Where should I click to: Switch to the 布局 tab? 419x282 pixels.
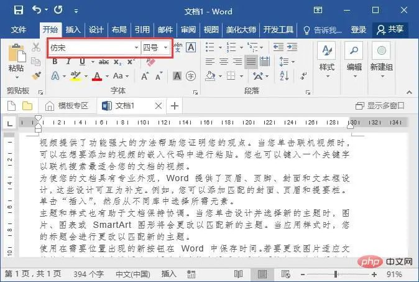pyautogui.click(x=119, y=29)
